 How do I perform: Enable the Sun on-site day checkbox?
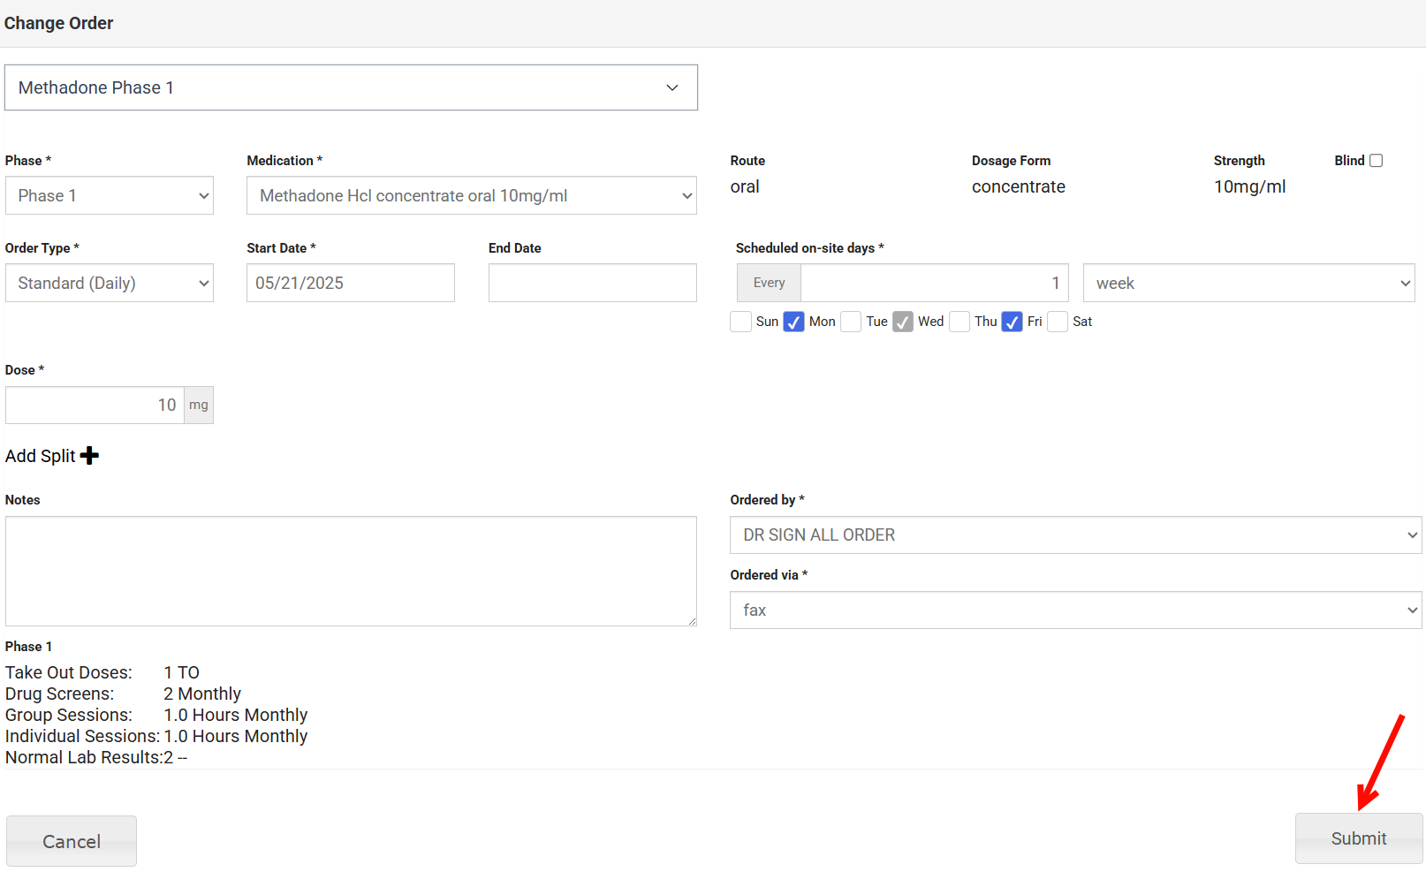[740, 322]
